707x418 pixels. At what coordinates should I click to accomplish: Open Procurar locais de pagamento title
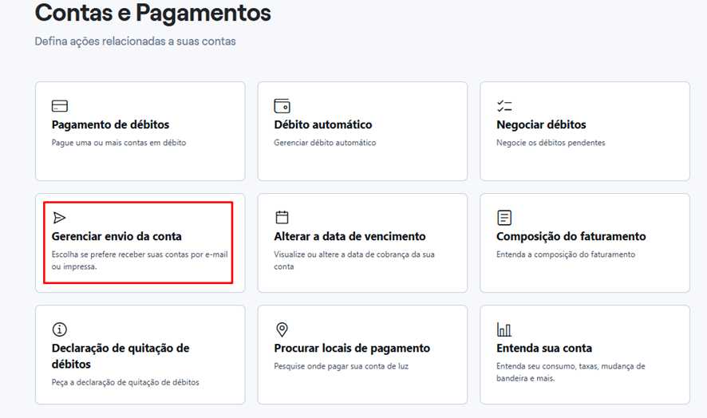point(352,348)
